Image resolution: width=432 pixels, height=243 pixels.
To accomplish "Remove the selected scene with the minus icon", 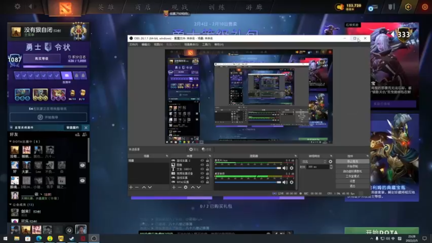I will 137,187.
